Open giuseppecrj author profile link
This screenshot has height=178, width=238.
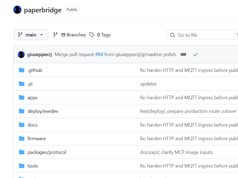(39, 54)
